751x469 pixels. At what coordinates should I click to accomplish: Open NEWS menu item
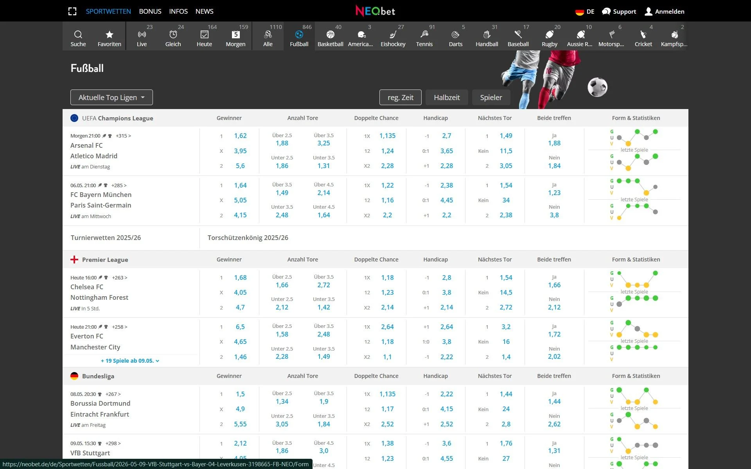click(205, 11)
